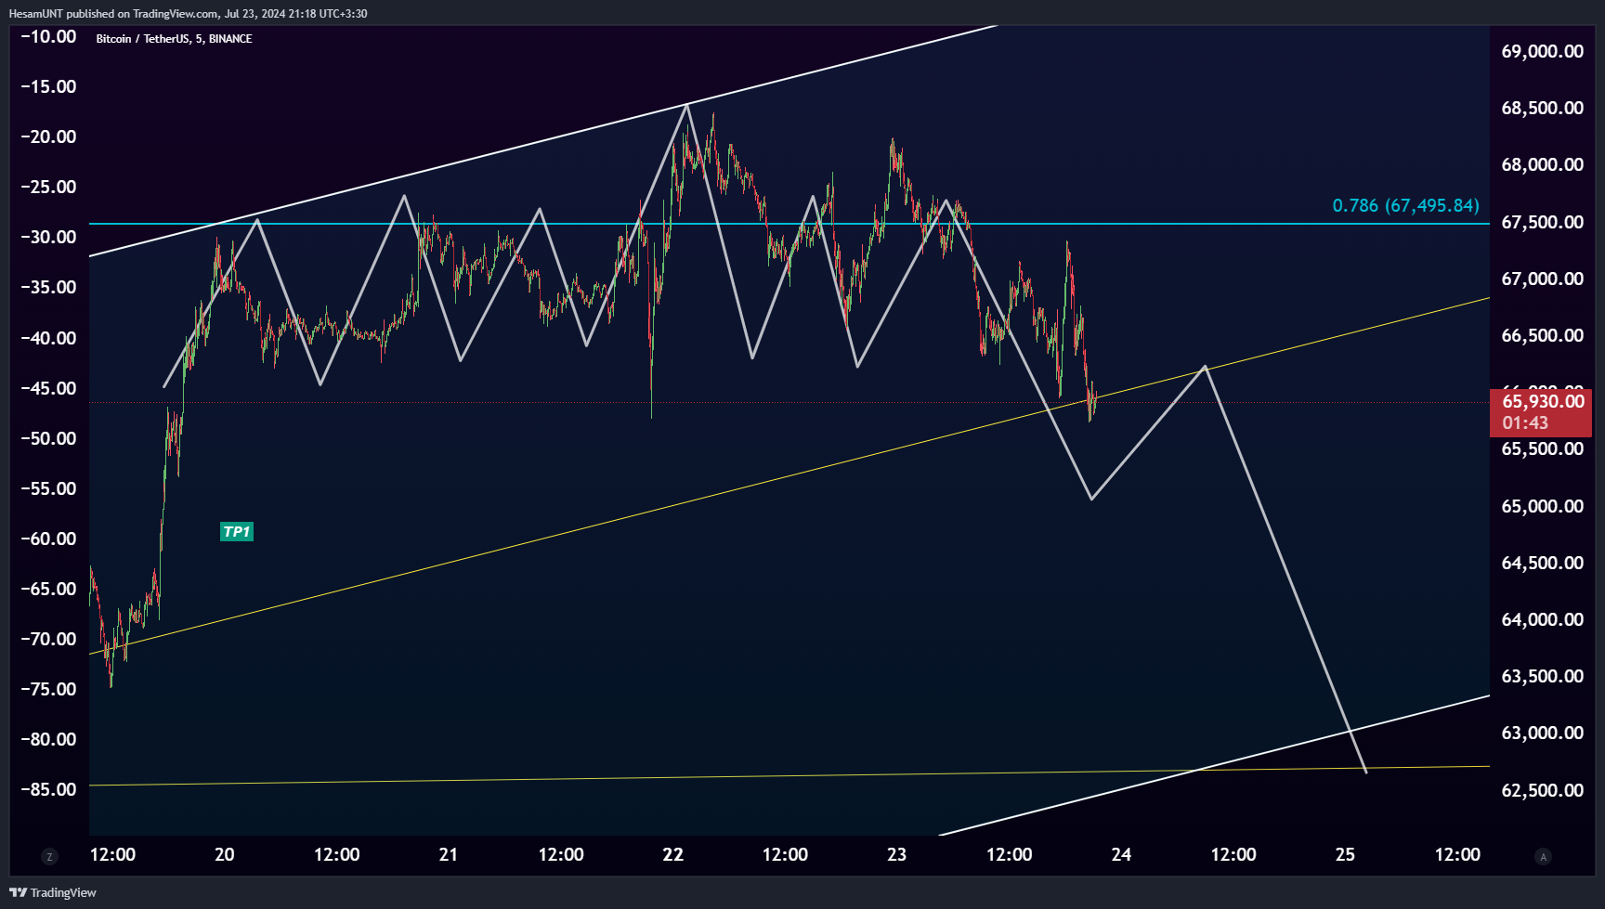Image resolution: width=1605 pixels, height=909 pixels.
Task: Click the 64,500.00 price axis label
Action: coord(1542,563)
